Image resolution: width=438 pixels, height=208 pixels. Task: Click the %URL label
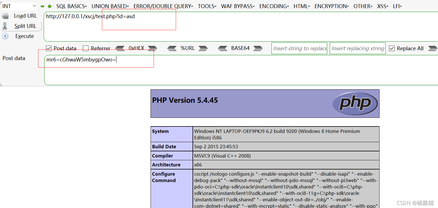point(188,48)
